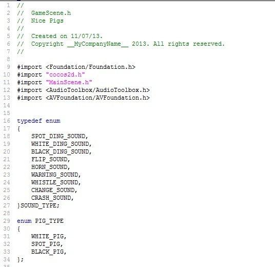This screenshot has height=267, width=275.
Task: Click the Foundation/Foundation.h import line
Action: [76, 67]
